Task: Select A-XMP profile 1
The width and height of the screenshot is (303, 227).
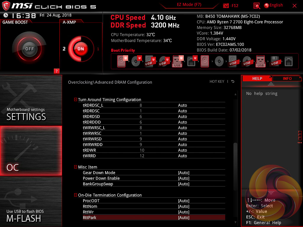Action: tap(98, 49)
